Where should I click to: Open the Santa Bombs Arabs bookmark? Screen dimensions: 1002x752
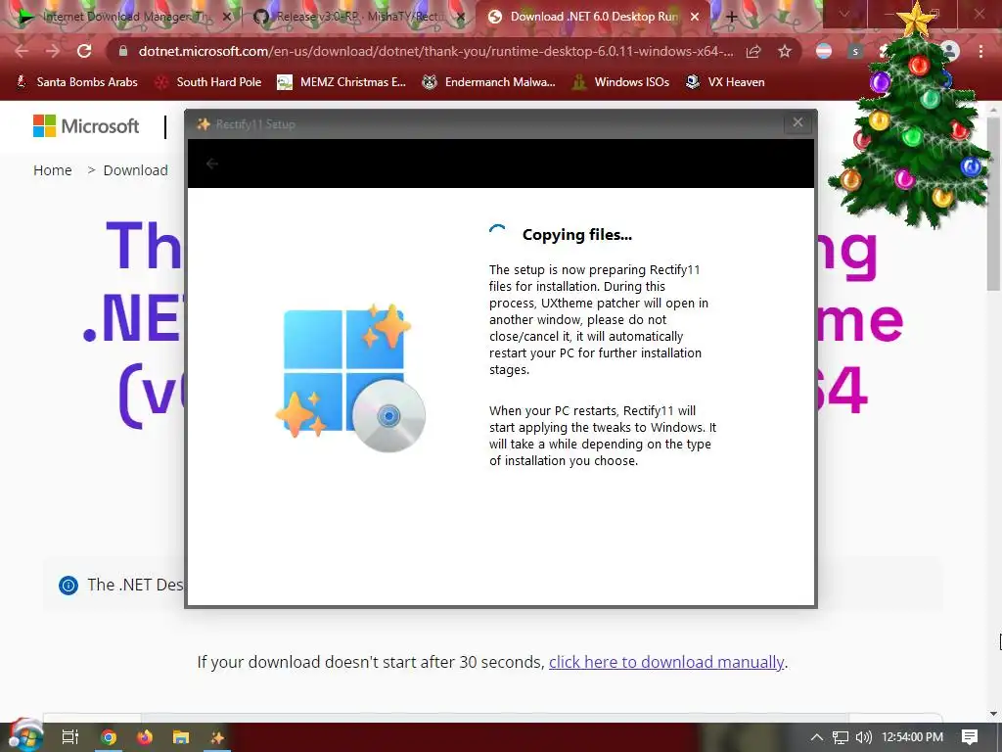76,82
